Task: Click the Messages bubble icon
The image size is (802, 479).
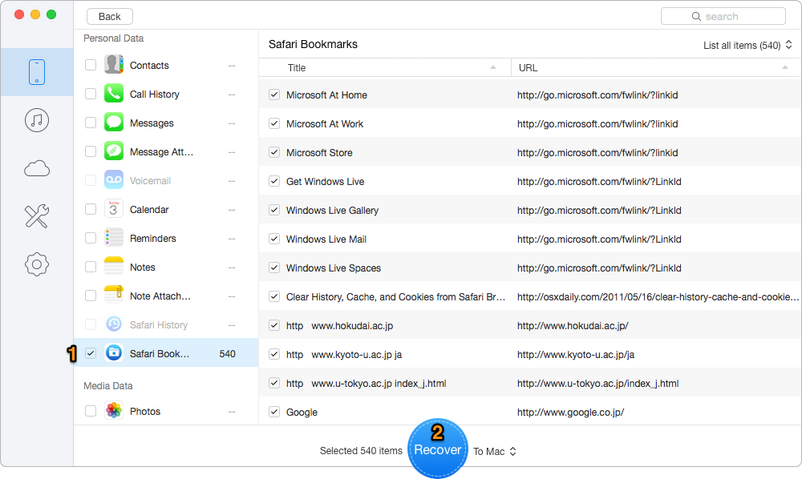Action: [x=114, y=123]
